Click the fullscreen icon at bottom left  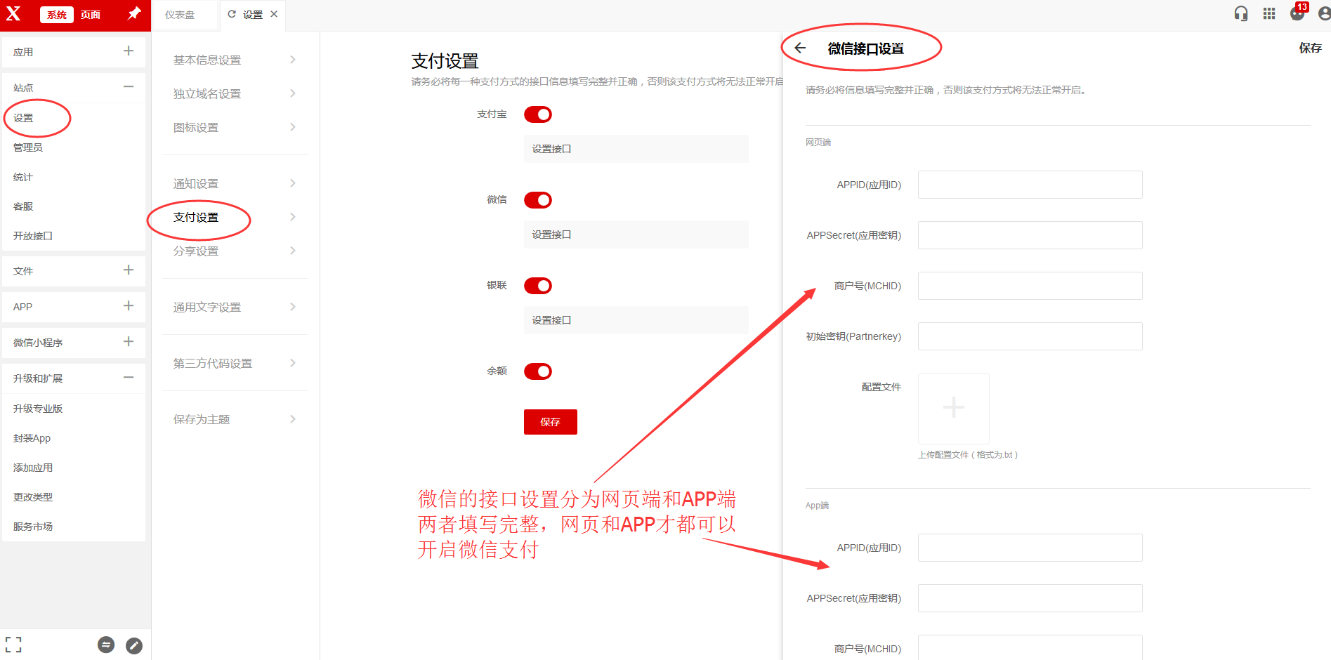(x=13, y=645)
